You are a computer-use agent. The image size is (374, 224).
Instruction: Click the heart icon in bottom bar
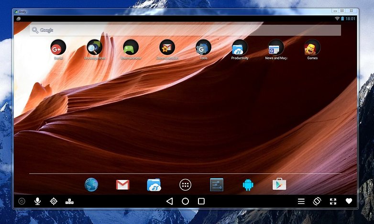tap(349, 201)
